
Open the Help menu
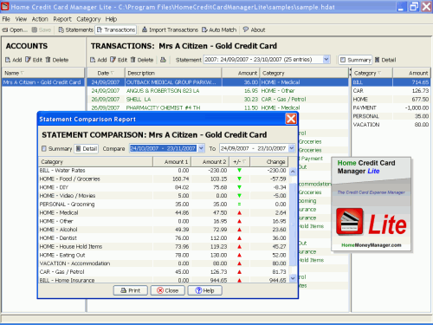pyautogui.click(x=111, y=19)
